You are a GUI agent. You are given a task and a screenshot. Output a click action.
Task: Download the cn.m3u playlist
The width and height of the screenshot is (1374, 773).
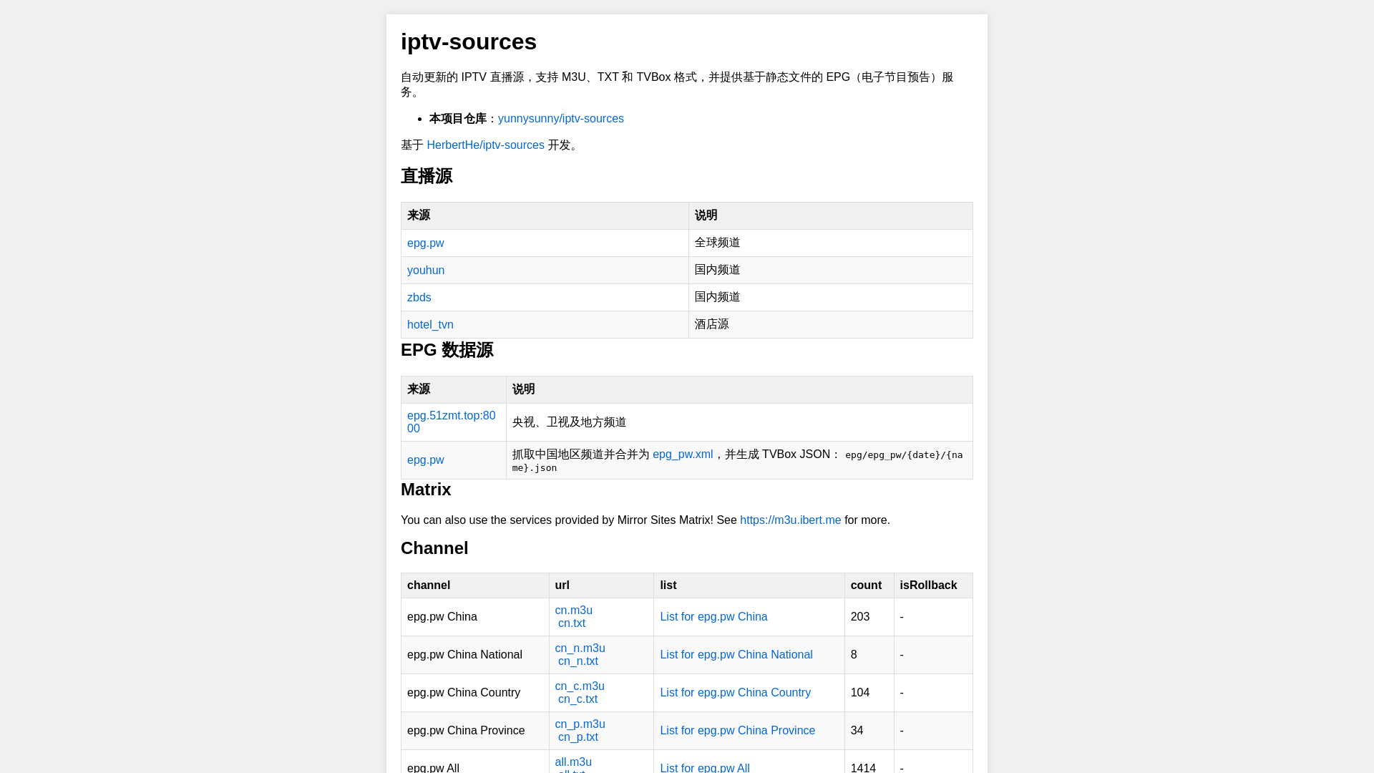[x=573, y=611]
